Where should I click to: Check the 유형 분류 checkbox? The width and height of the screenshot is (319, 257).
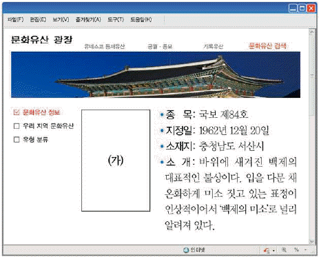coord(17,139)
